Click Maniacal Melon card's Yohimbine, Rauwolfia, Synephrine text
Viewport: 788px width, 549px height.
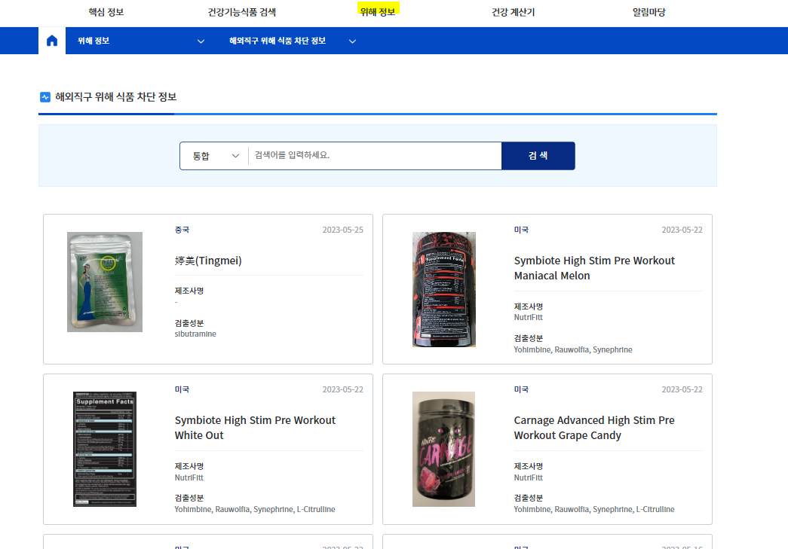pyautogui.click(x=573, y=349)
